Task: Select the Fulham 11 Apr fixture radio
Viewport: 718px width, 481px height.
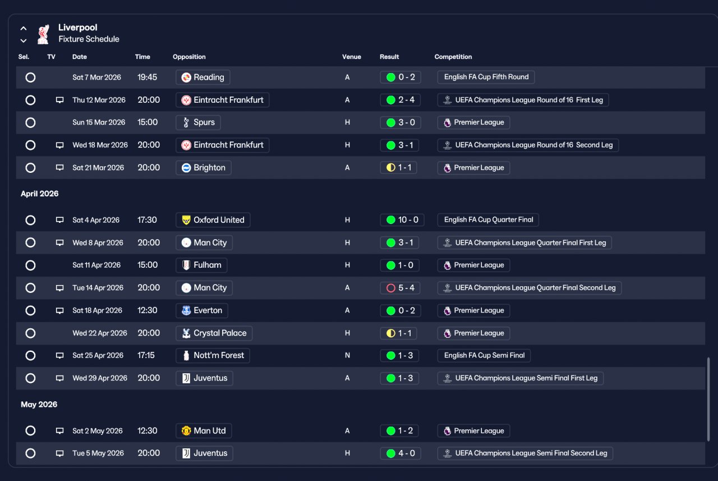Action: [30, 265]
